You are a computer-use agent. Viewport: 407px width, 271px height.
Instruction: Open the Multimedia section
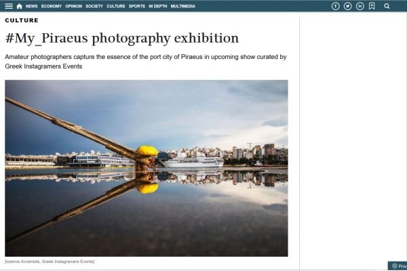click(183, 6)
